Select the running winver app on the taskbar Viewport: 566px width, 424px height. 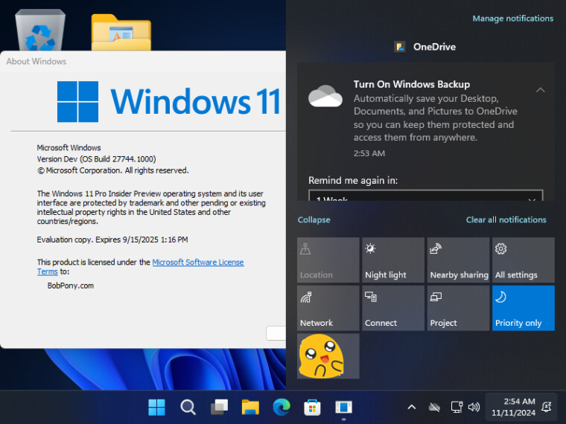point(343,408)
